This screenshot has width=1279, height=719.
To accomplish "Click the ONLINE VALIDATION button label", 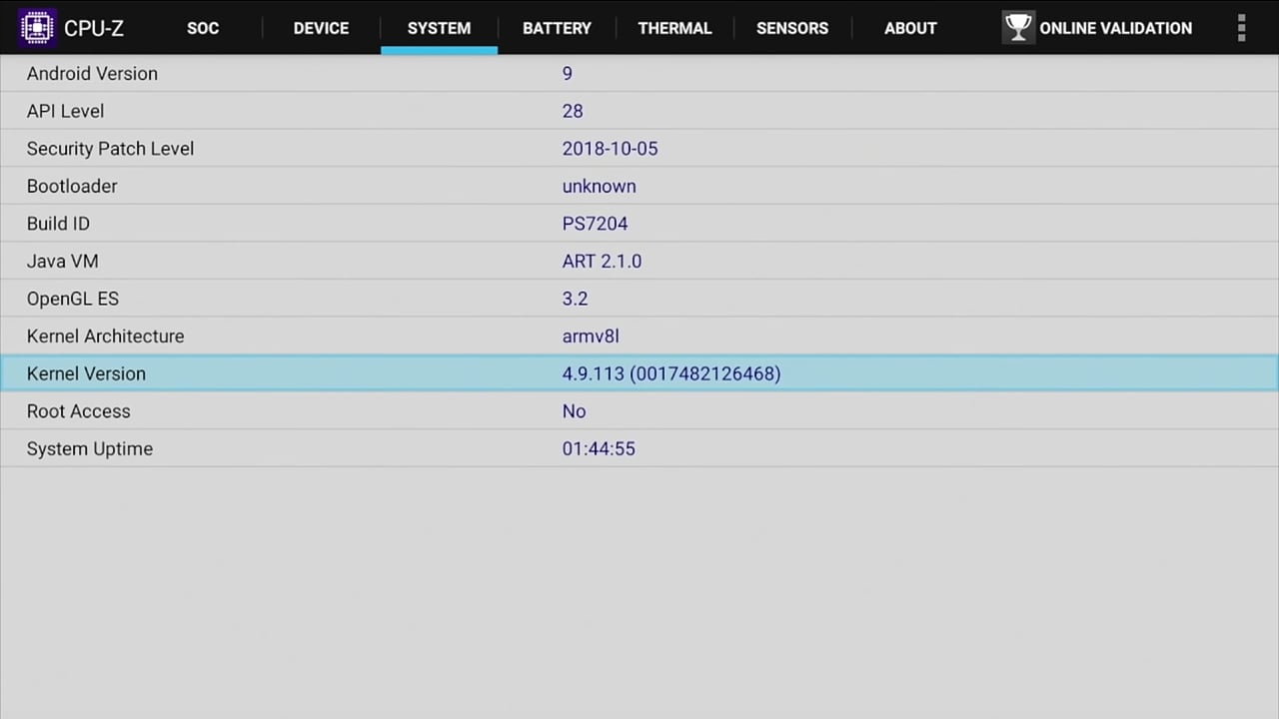I will 1115,28.
